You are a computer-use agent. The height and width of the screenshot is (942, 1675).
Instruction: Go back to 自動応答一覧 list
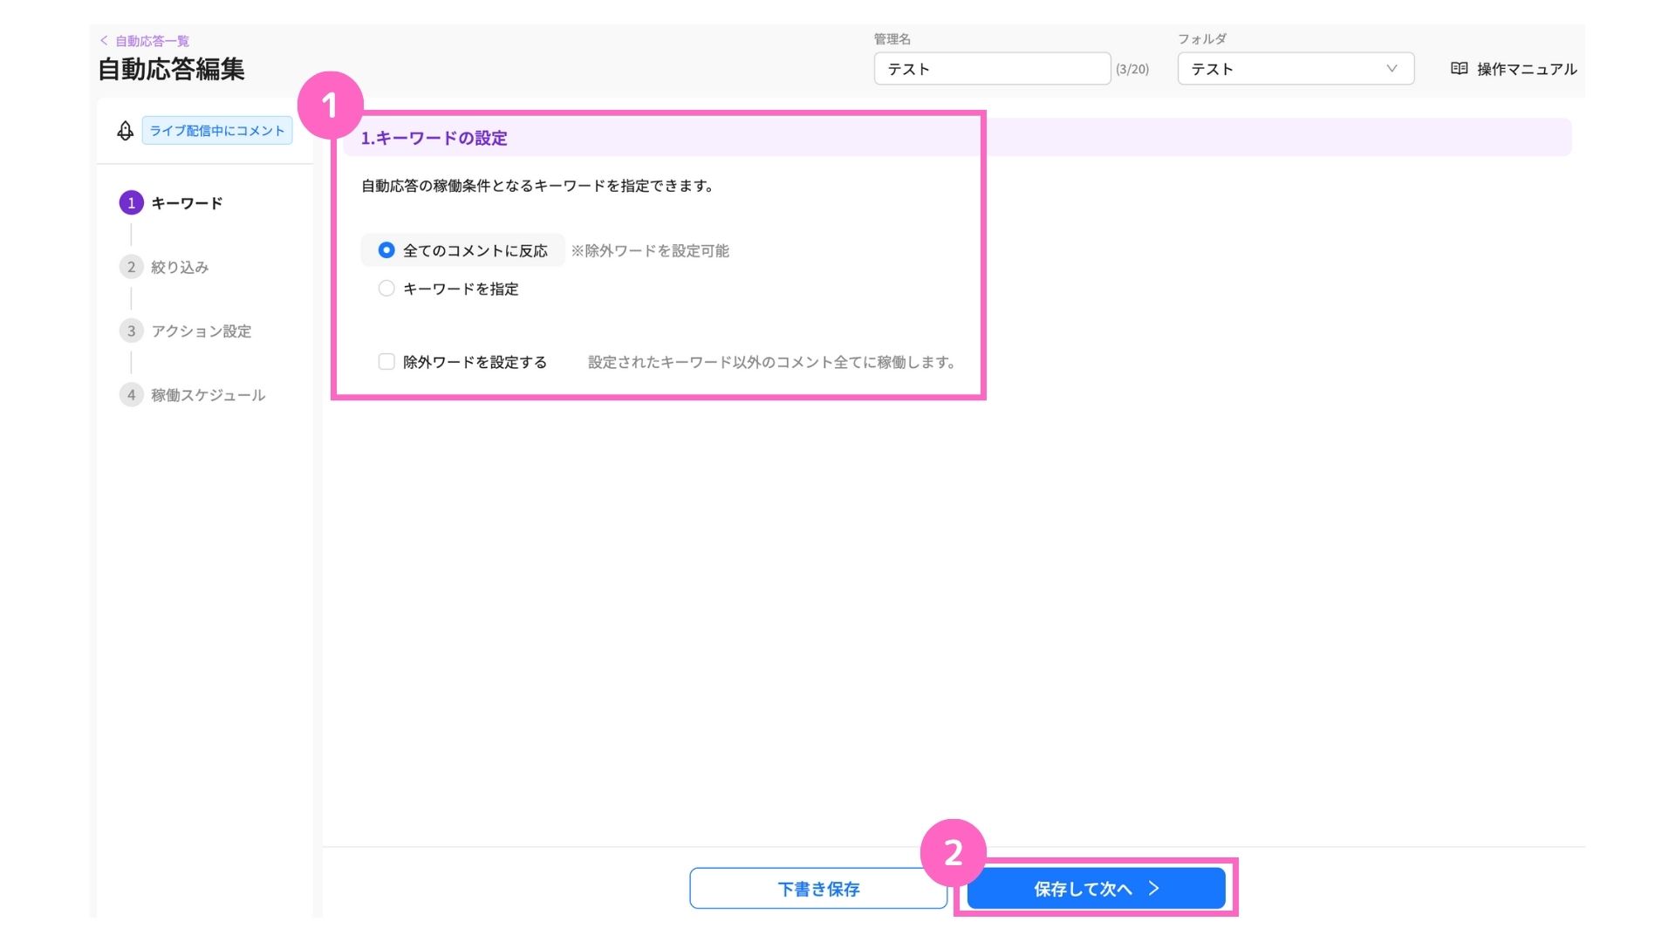click(x=145, y=41)
